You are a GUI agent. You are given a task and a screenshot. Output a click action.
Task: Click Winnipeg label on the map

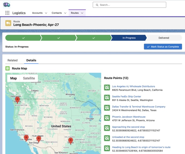coord(70,94)
